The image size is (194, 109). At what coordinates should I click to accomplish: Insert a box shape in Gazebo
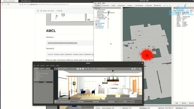(x=78, y=69)
